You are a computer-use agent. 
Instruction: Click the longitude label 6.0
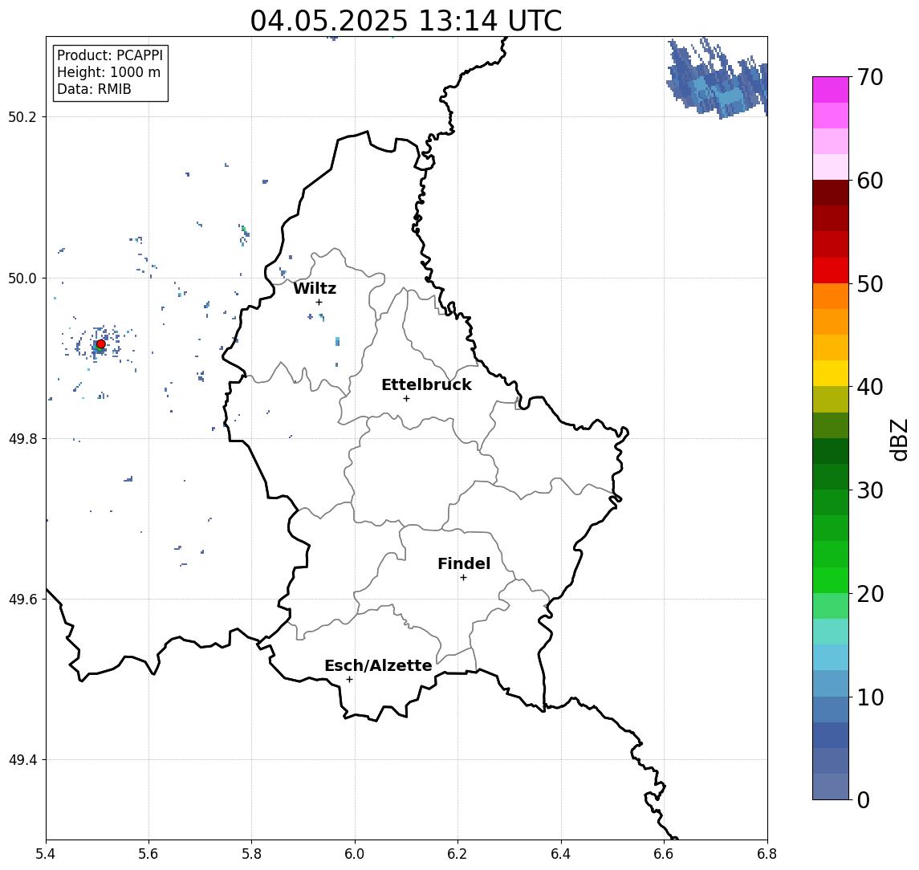coord(355,854)
